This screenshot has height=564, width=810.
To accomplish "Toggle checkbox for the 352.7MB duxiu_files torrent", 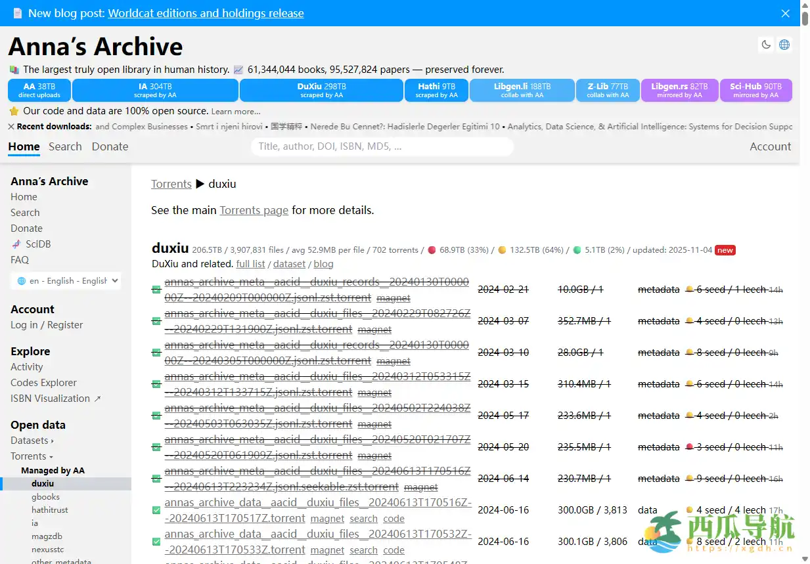I will click(156, 321).
